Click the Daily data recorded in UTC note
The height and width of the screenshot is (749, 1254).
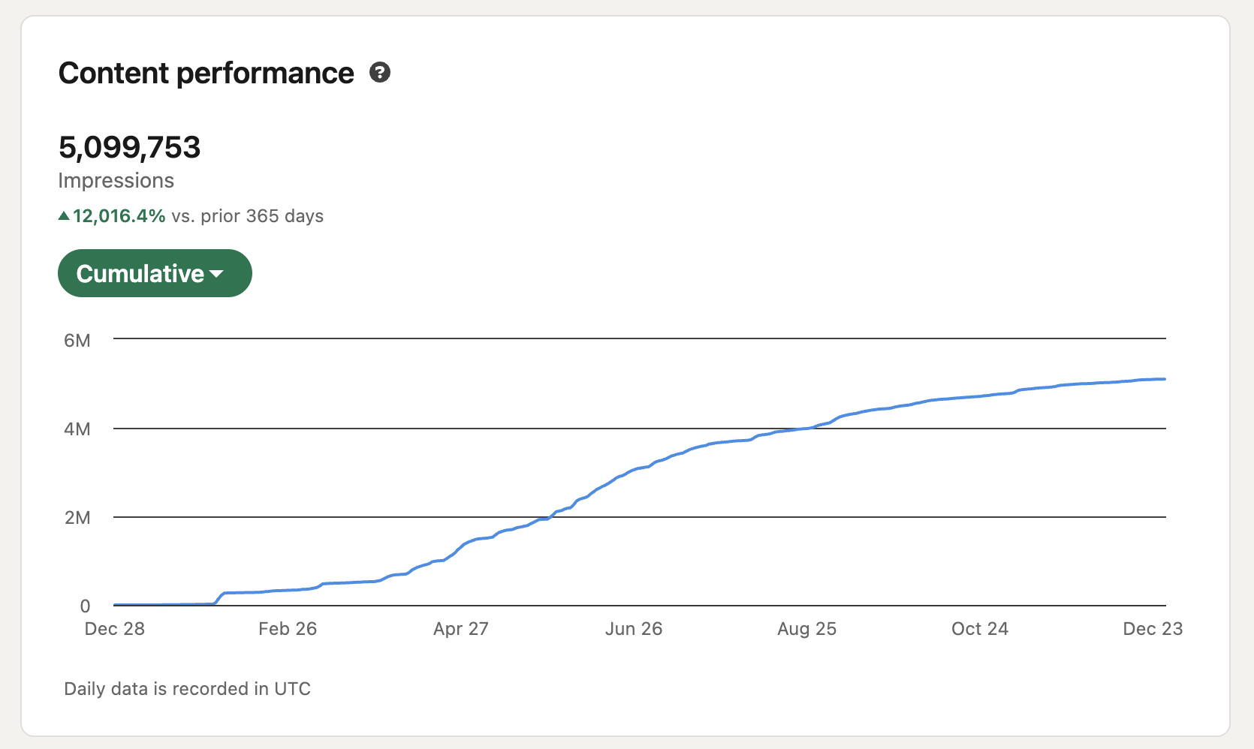point(187,688)
